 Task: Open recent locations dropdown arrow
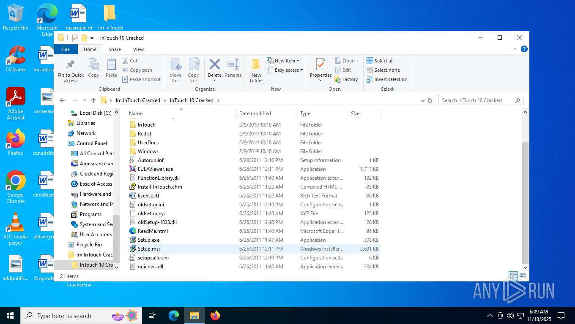85,100
